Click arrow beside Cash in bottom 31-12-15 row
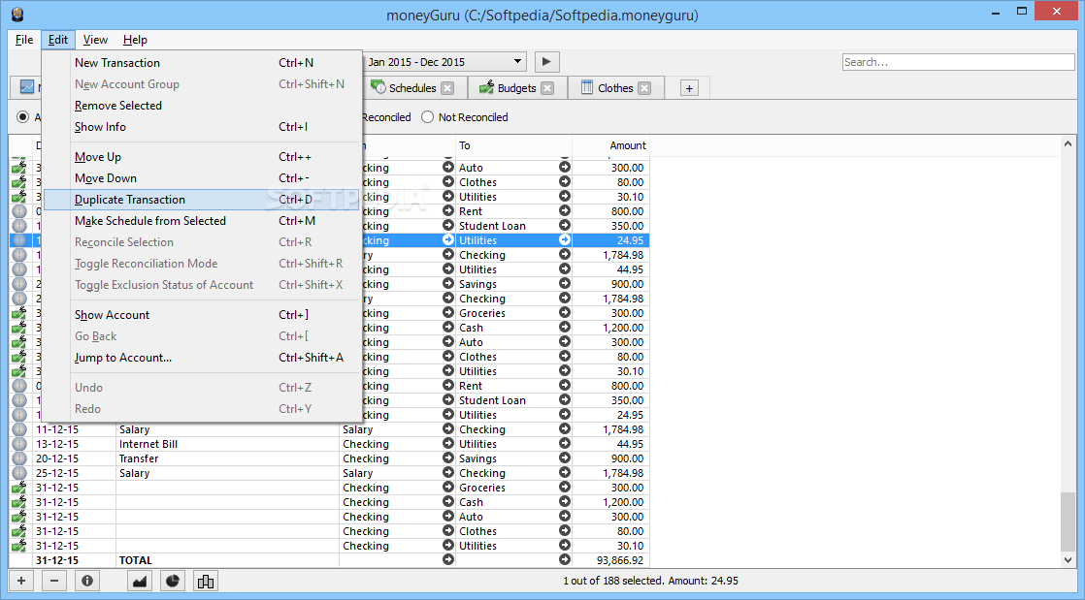 pos(565,502)
